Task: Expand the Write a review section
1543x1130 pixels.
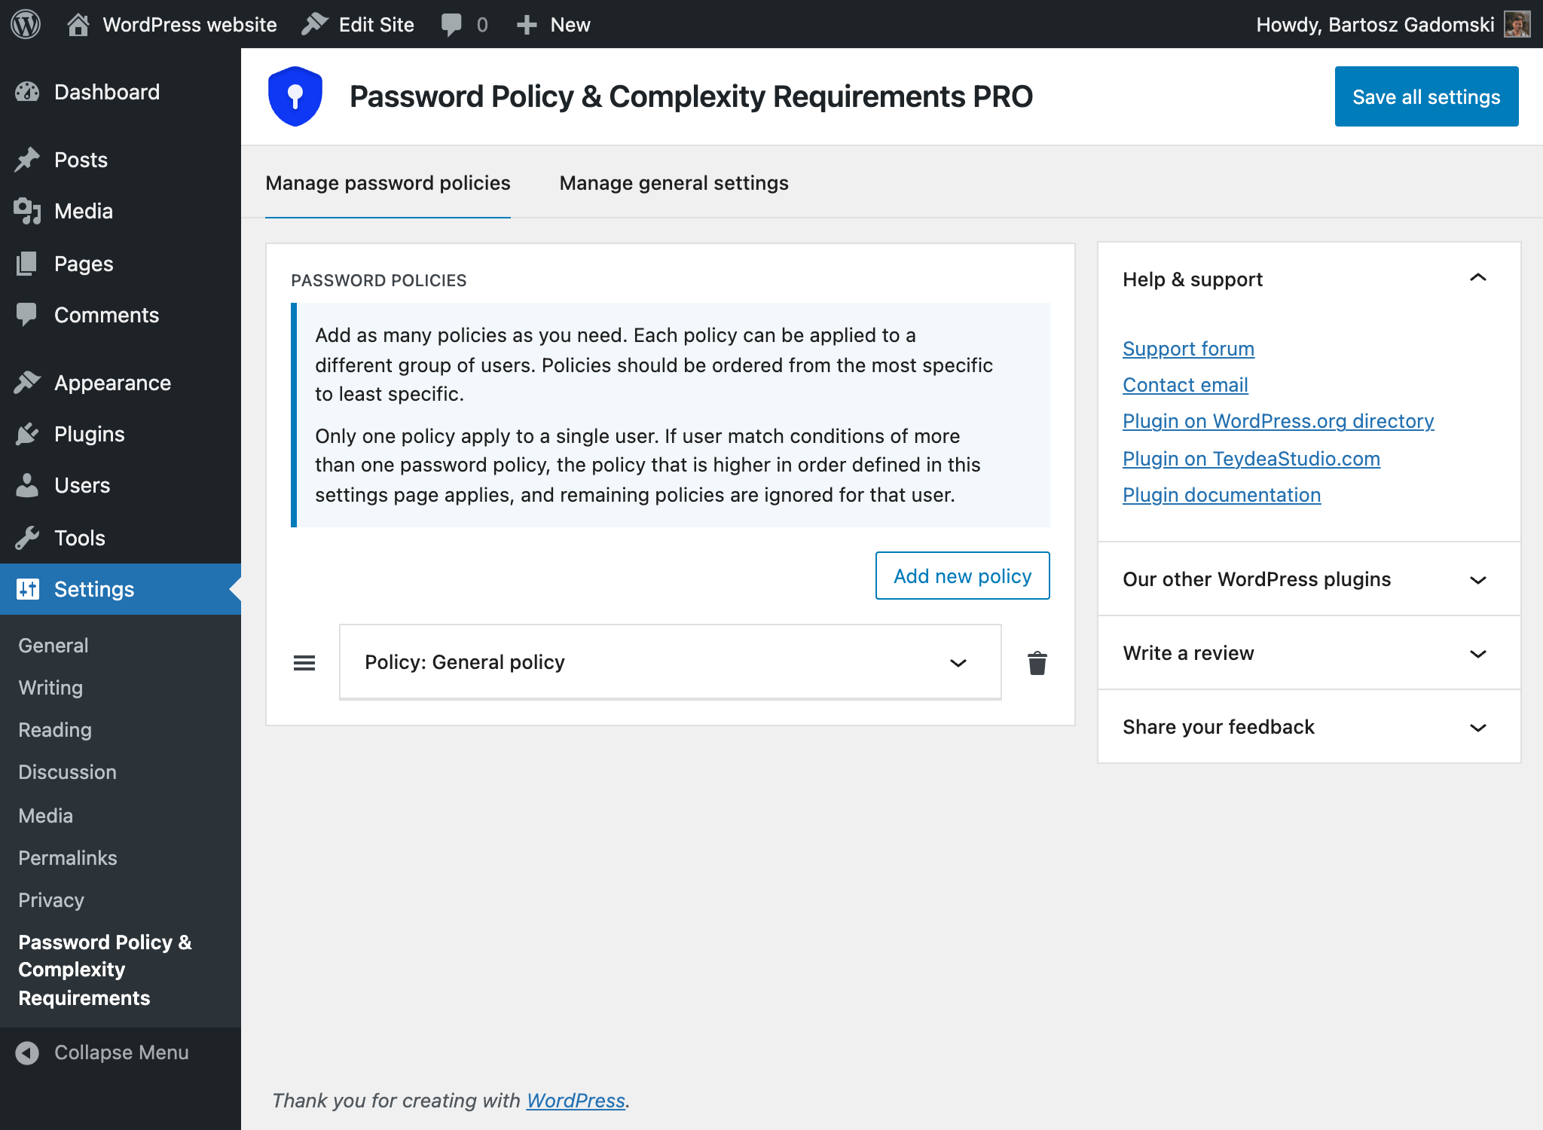Action: (x=1309, y=653)
